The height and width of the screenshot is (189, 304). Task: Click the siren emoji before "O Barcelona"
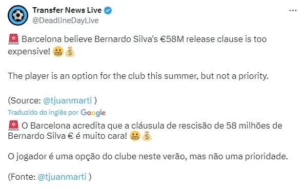tap(13, 125)
